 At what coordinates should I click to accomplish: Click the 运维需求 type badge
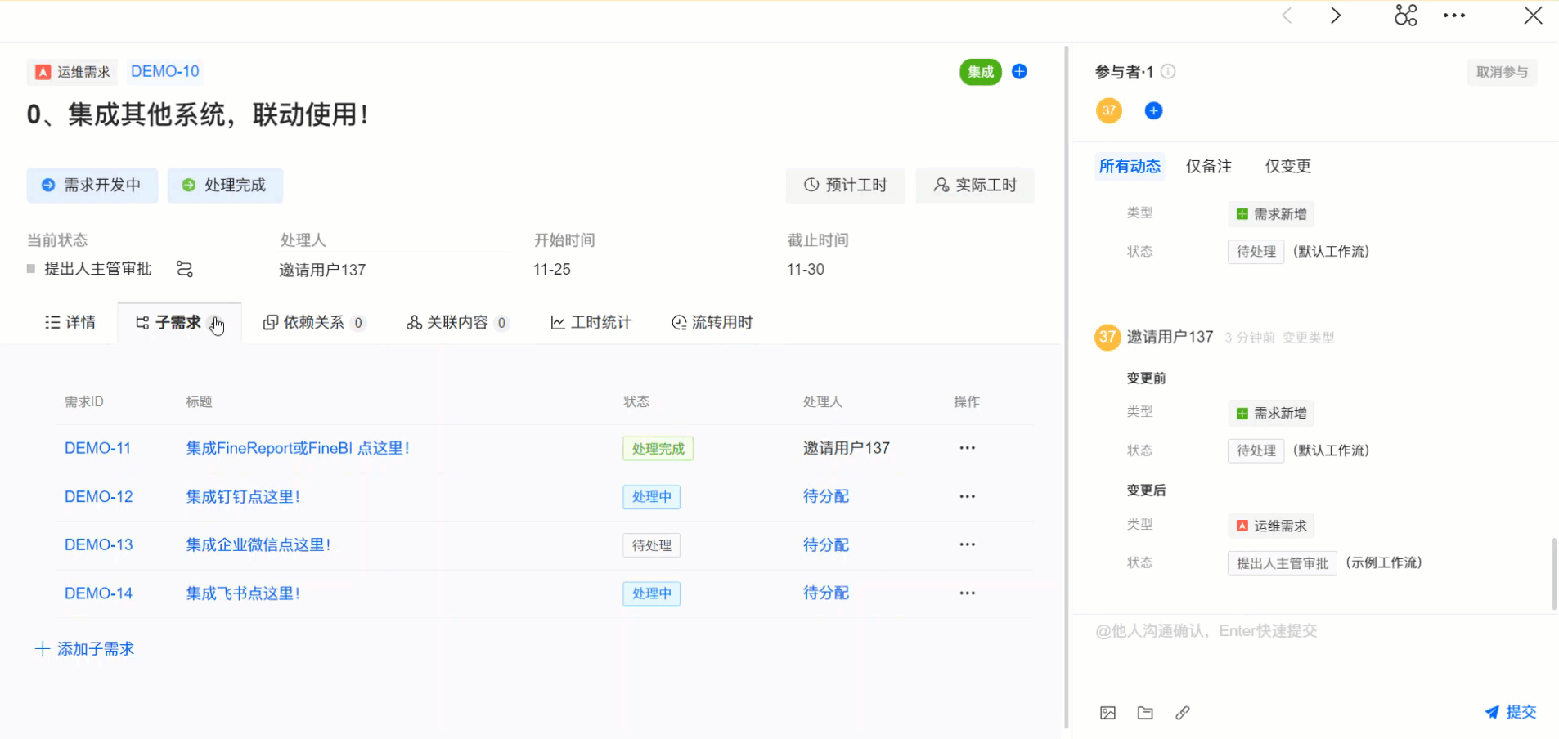[x=73, y=72]
